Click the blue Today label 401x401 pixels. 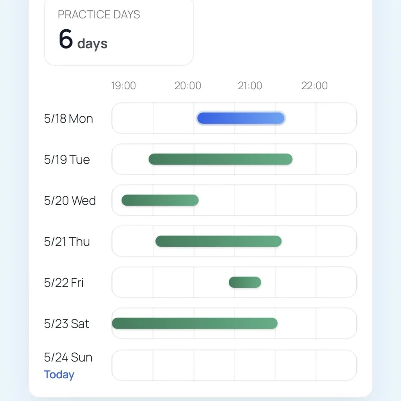59,375
